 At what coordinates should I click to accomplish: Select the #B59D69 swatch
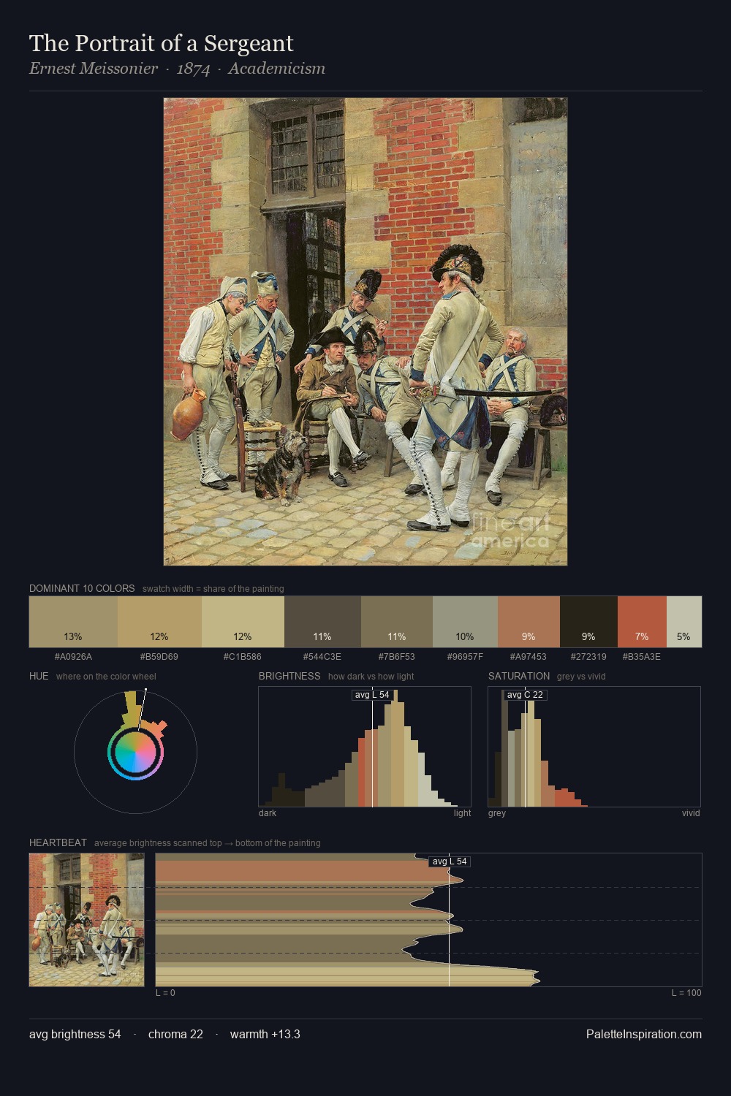pyautogui.click(x=159, y=622)
